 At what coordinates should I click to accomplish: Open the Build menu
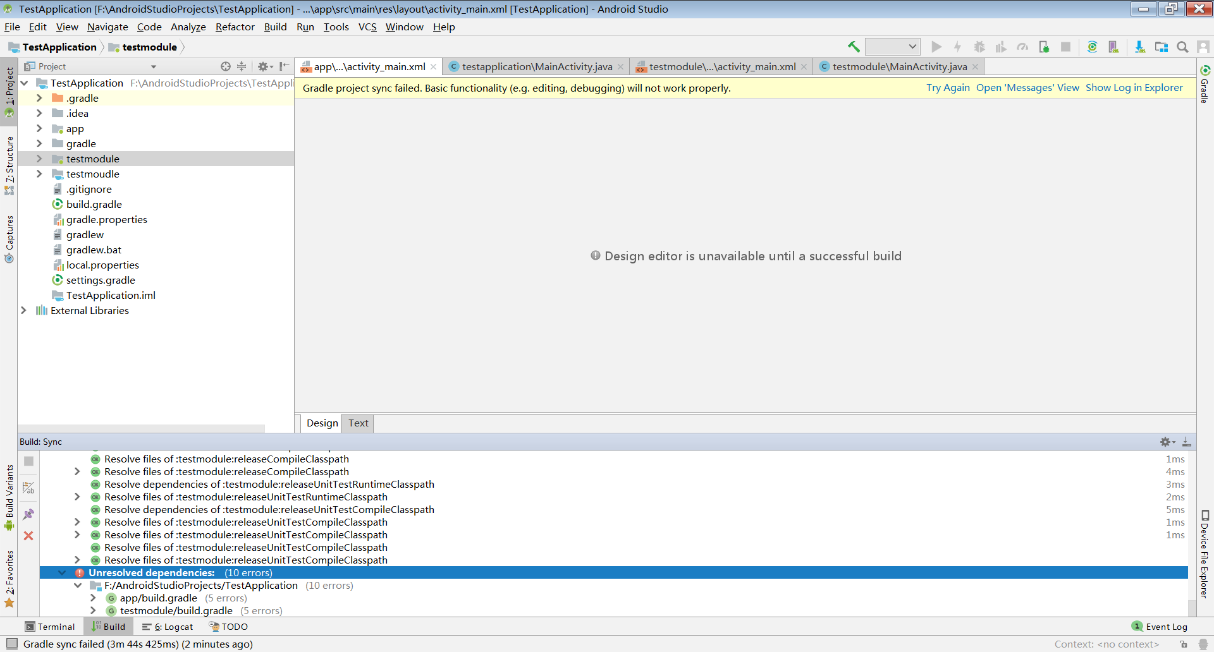coord(275,27)
